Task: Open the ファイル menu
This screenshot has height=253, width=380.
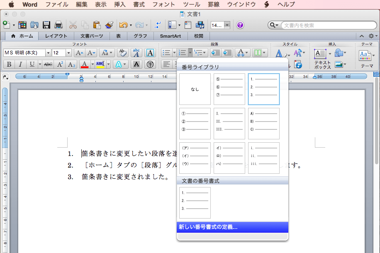Action: click(57, 5)
